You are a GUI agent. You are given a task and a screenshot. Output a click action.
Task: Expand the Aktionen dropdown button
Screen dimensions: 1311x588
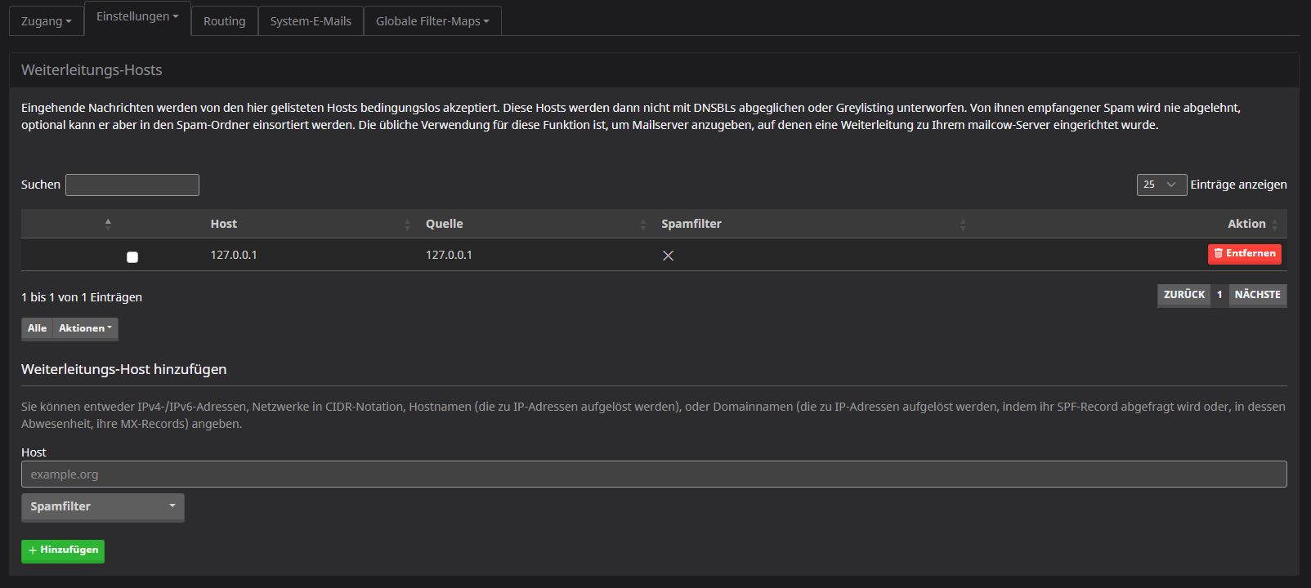tap(85, 328)
